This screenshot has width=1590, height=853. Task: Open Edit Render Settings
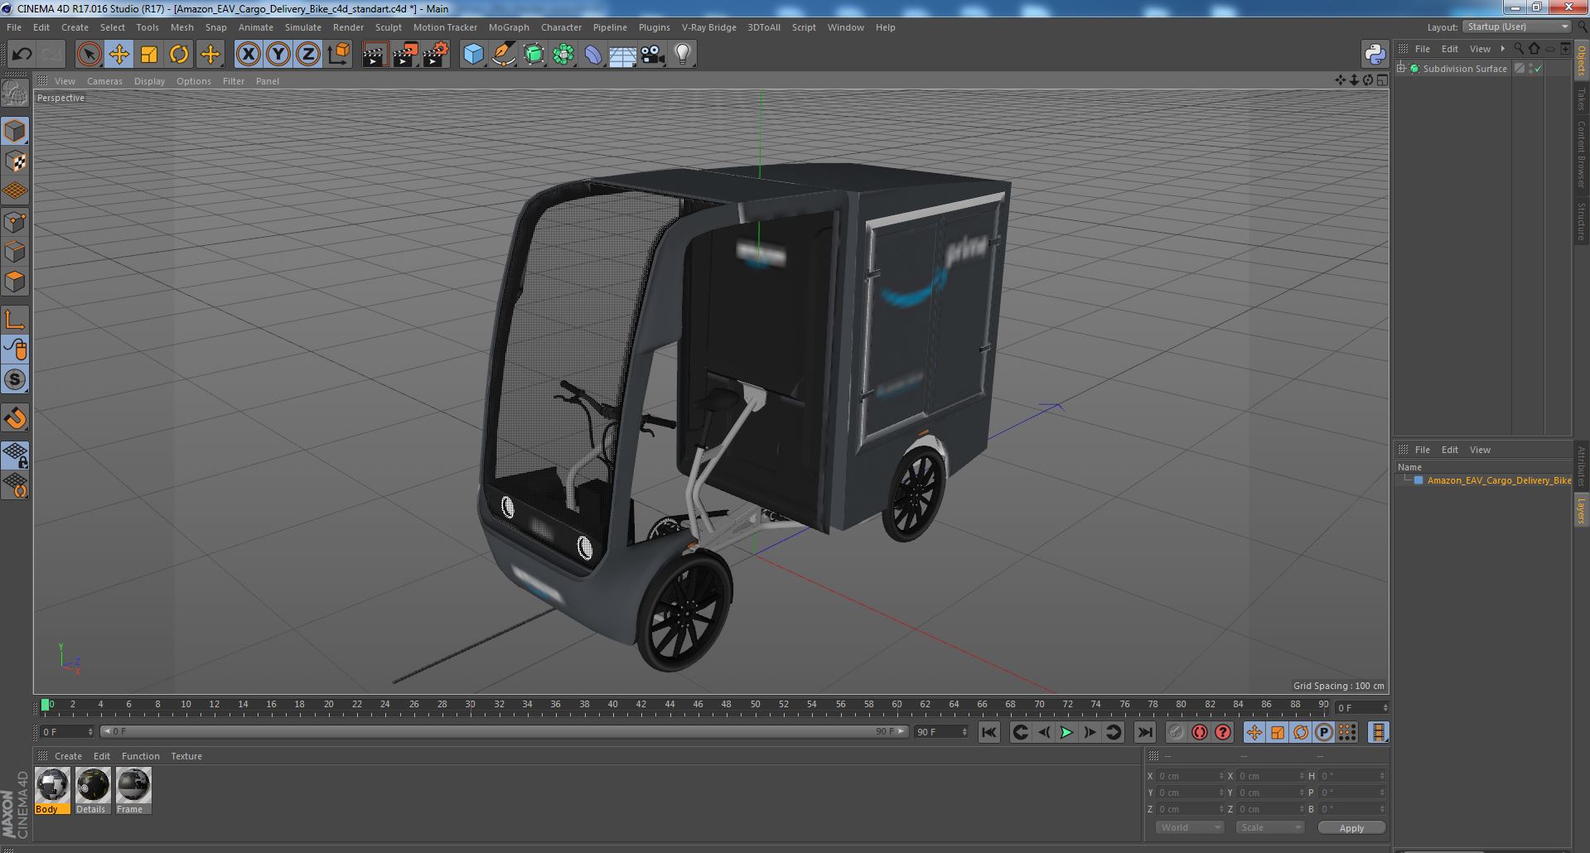coord(436,55)
